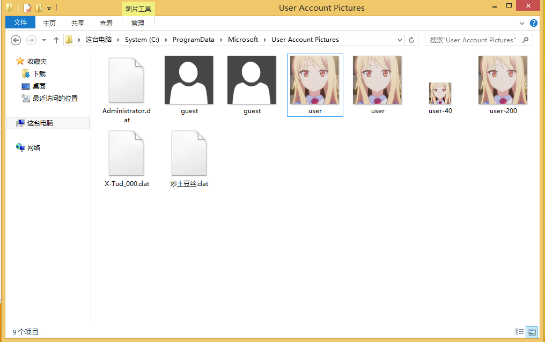Switch to large icons view layout
The height and width of the screenshot is (342, 545).
[x=531, y=332]
